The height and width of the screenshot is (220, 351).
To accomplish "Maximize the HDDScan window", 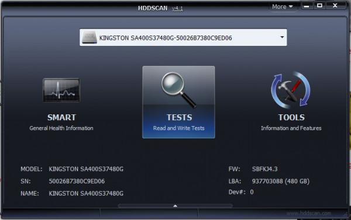I will (x=320, y=6).
